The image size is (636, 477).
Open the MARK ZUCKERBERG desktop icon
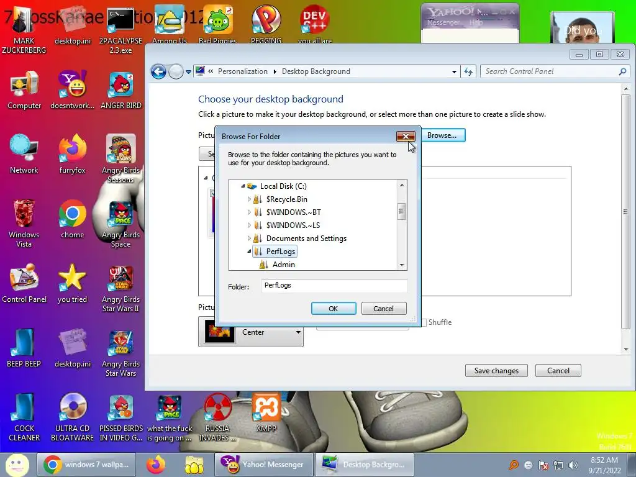24,29
